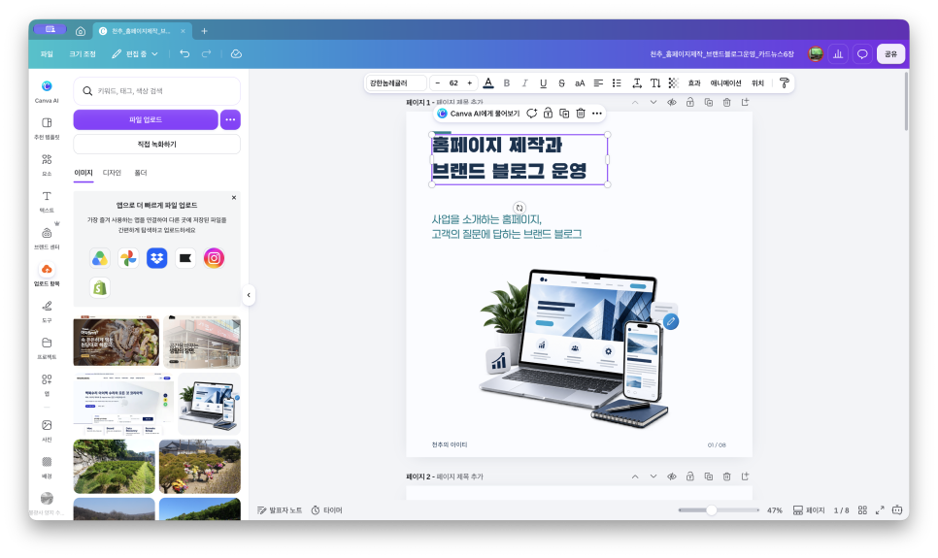The width and height of the screenshot is (938, 558).
Task: Collapse the side panel with arrow handle
Action: pyautogui.click(x=249, y=295)
